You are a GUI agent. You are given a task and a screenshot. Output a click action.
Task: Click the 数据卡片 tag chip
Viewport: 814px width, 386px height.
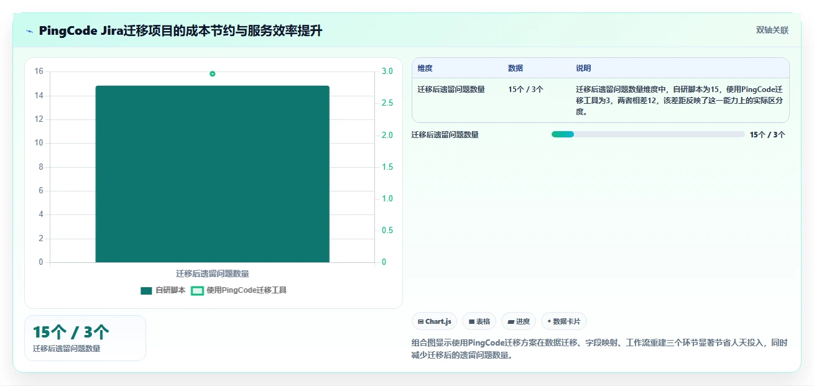click(564, 321)
